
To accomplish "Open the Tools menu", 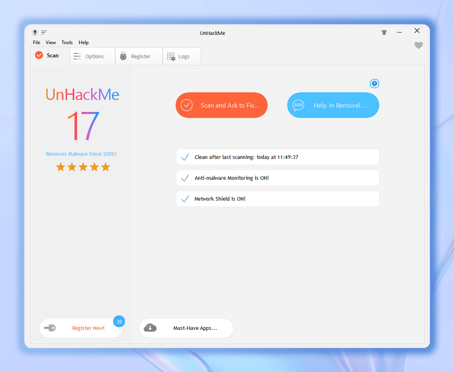I will point(67,42).
